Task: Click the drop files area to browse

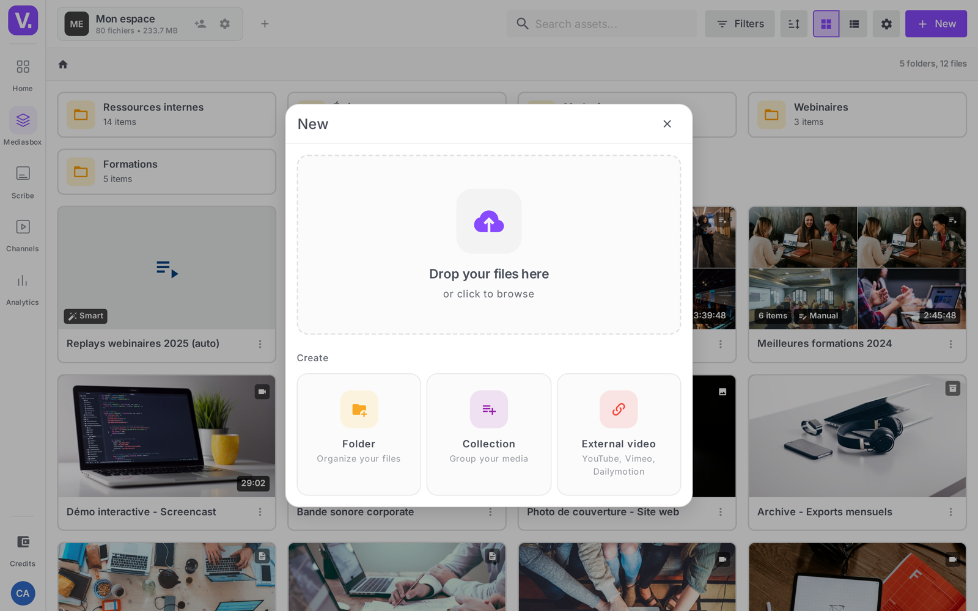Action: 489,244
